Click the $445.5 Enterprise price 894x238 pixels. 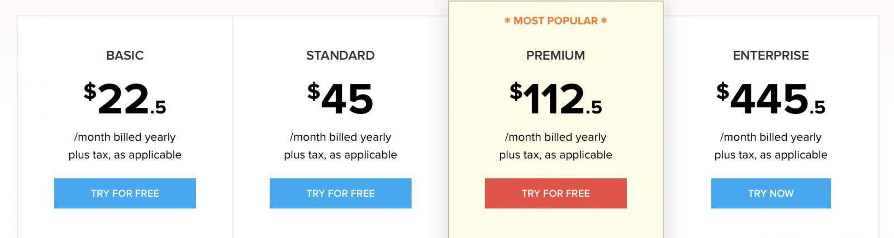771,99
